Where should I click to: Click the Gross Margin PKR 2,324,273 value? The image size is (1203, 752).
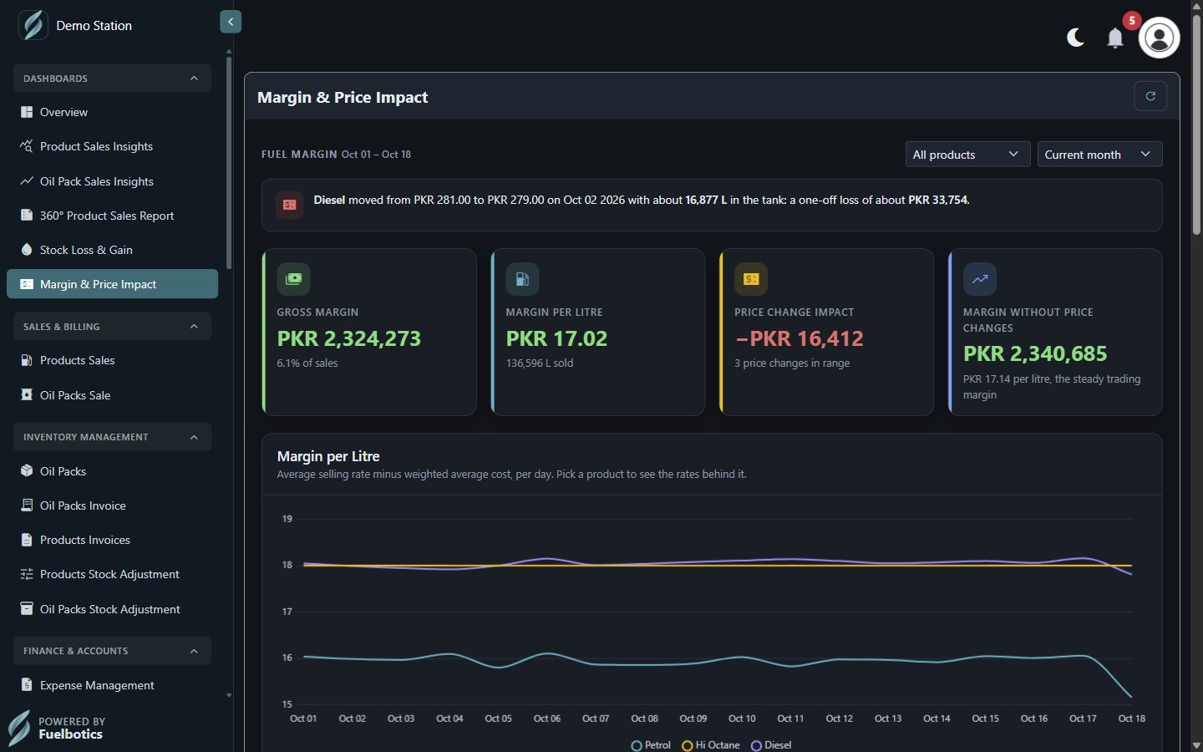point(349,338)
